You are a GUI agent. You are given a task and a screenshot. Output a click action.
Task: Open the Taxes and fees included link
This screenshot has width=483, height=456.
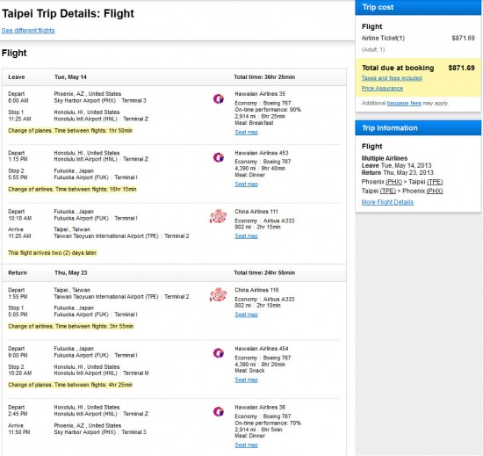tap(392, 78)
